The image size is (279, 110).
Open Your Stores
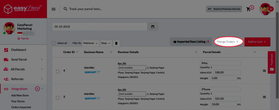coord(18,101)
